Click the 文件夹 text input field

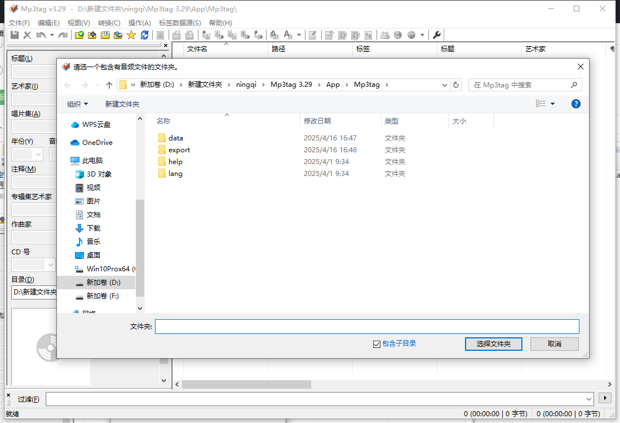pyautogui.click(x=367, y=327)
